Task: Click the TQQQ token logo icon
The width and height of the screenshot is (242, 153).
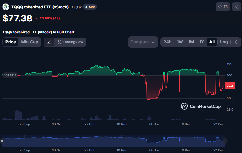Action: (6, 7)
